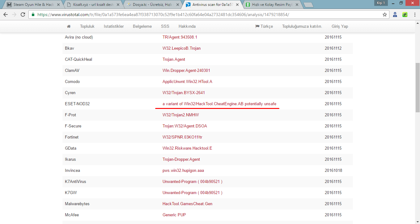Viewport: 420px width, 224px height.
Task: Click the green padlock security icon
Action: [x=33, y=15]
